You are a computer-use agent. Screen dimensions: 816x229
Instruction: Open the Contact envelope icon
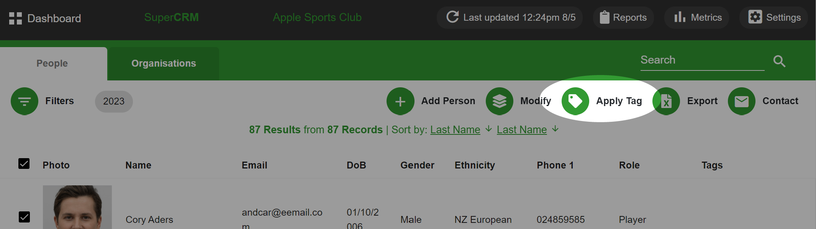pos(742,101)
